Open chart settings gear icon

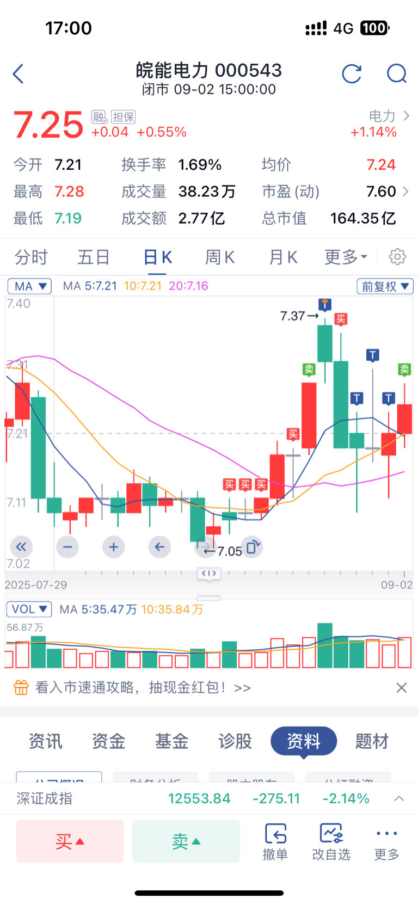(397, 257)
